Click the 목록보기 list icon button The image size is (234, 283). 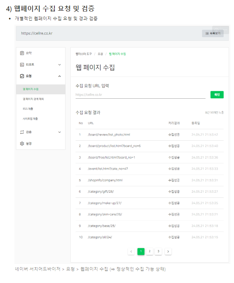point(213,33)
